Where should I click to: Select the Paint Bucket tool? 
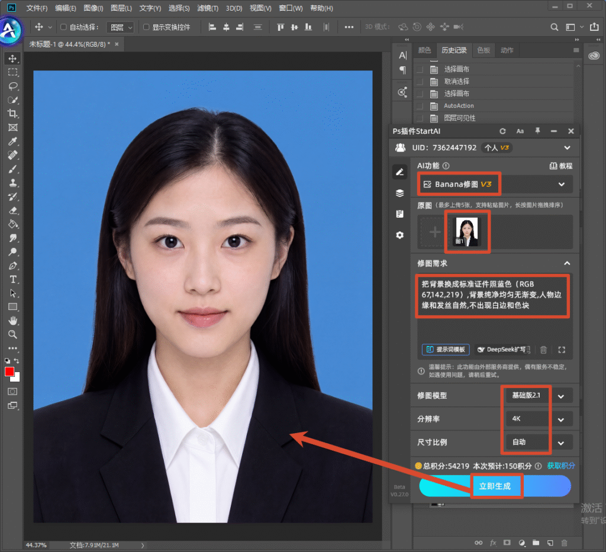(x=13, y=224)
